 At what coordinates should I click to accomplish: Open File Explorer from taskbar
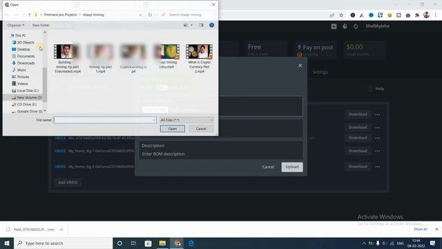coord(162,243)
